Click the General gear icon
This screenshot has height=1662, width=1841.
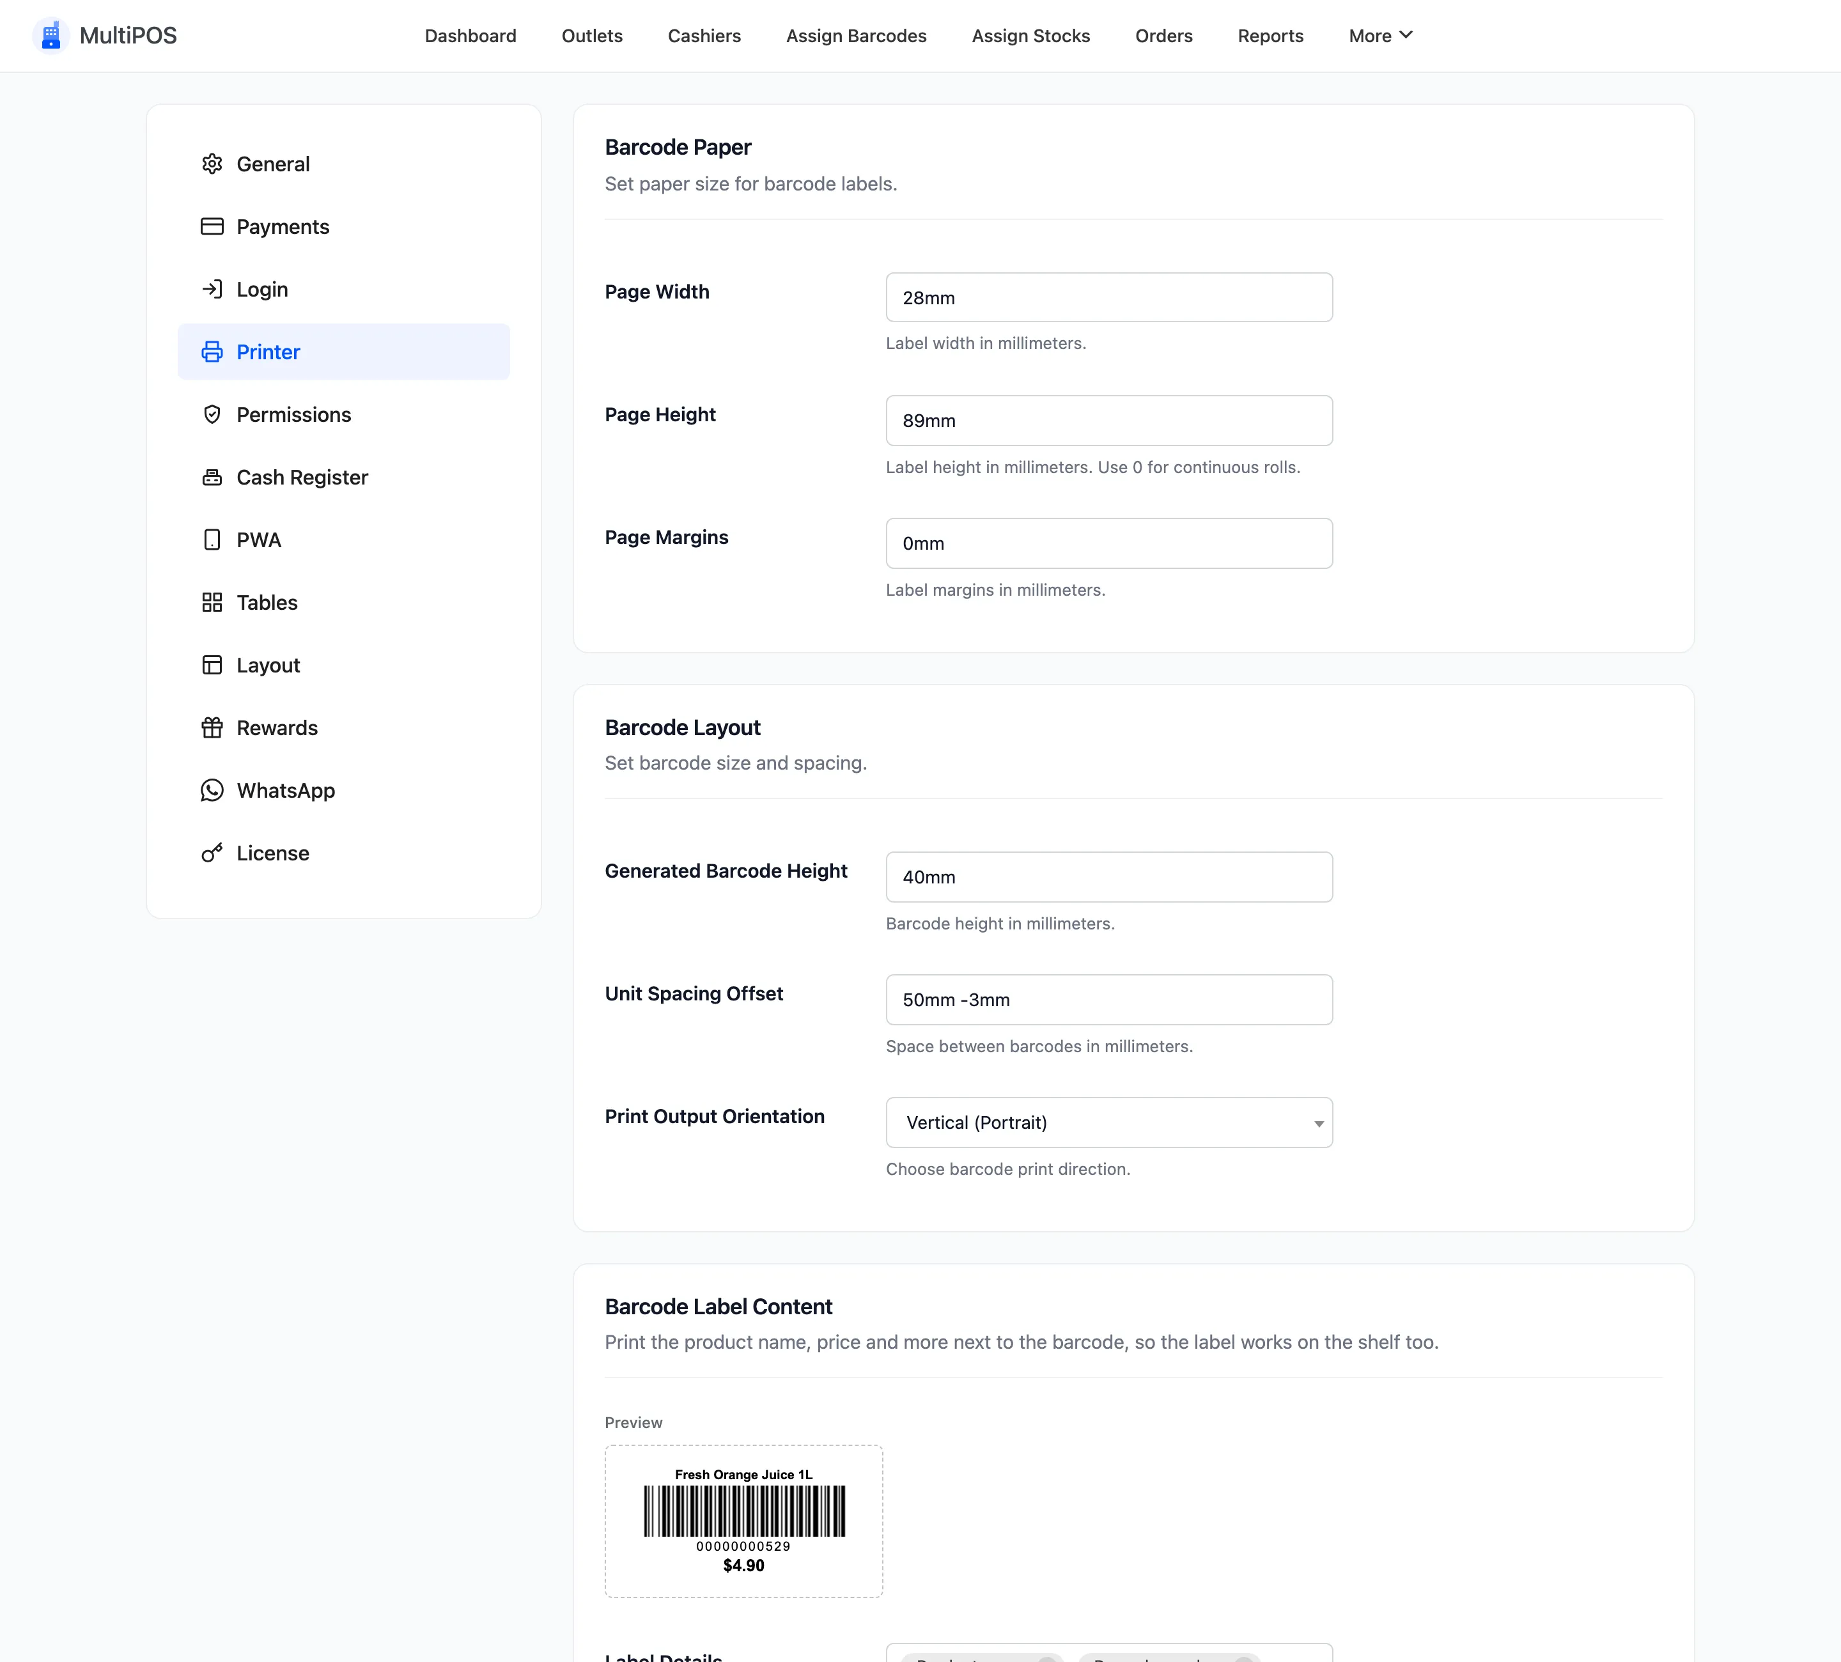pos(212,164)
